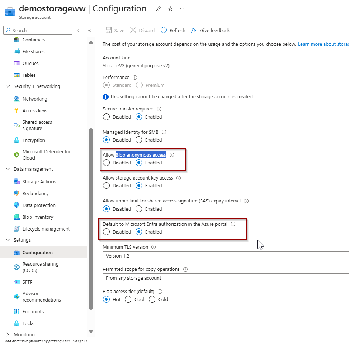Click the Give feedback icon

(194, 30)
